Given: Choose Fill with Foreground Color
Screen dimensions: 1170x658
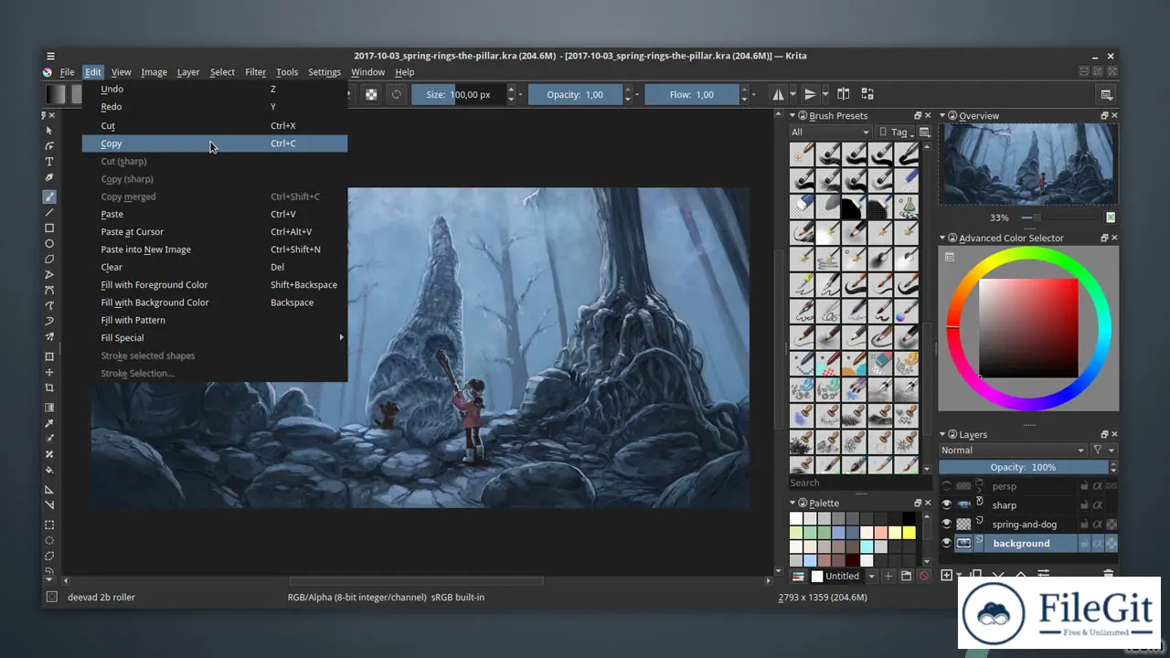Looking at the screenshot, I should [215, 284].
